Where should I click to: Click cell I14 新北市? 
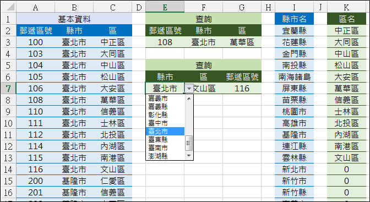(294, 169)
